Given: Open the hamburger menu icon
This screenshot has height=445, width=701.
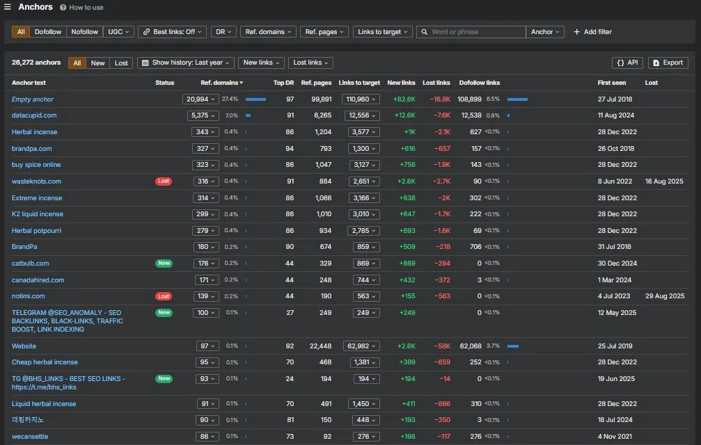Looking at the screenshot, I should pos(7,7).
